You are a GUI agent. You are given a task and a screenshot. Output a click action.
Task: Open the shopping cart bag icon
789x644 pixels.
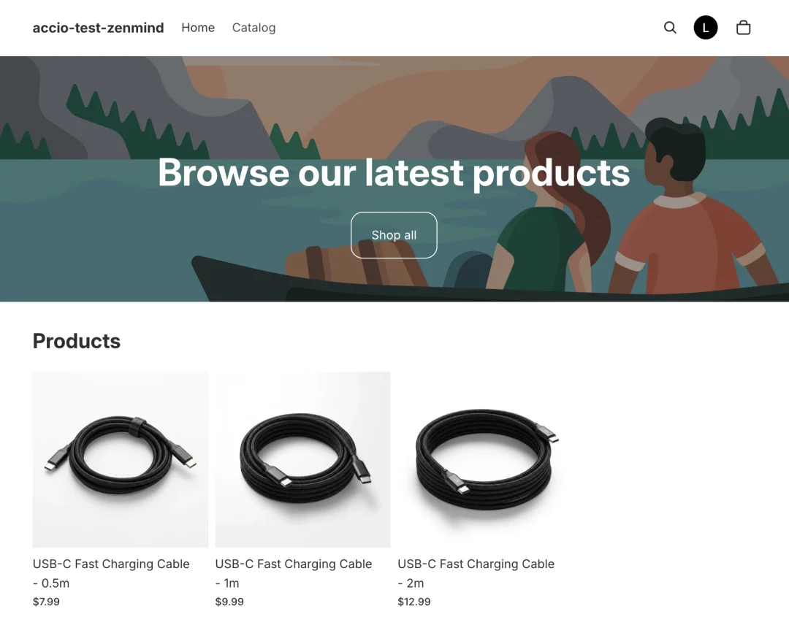(x=743, y=28)
